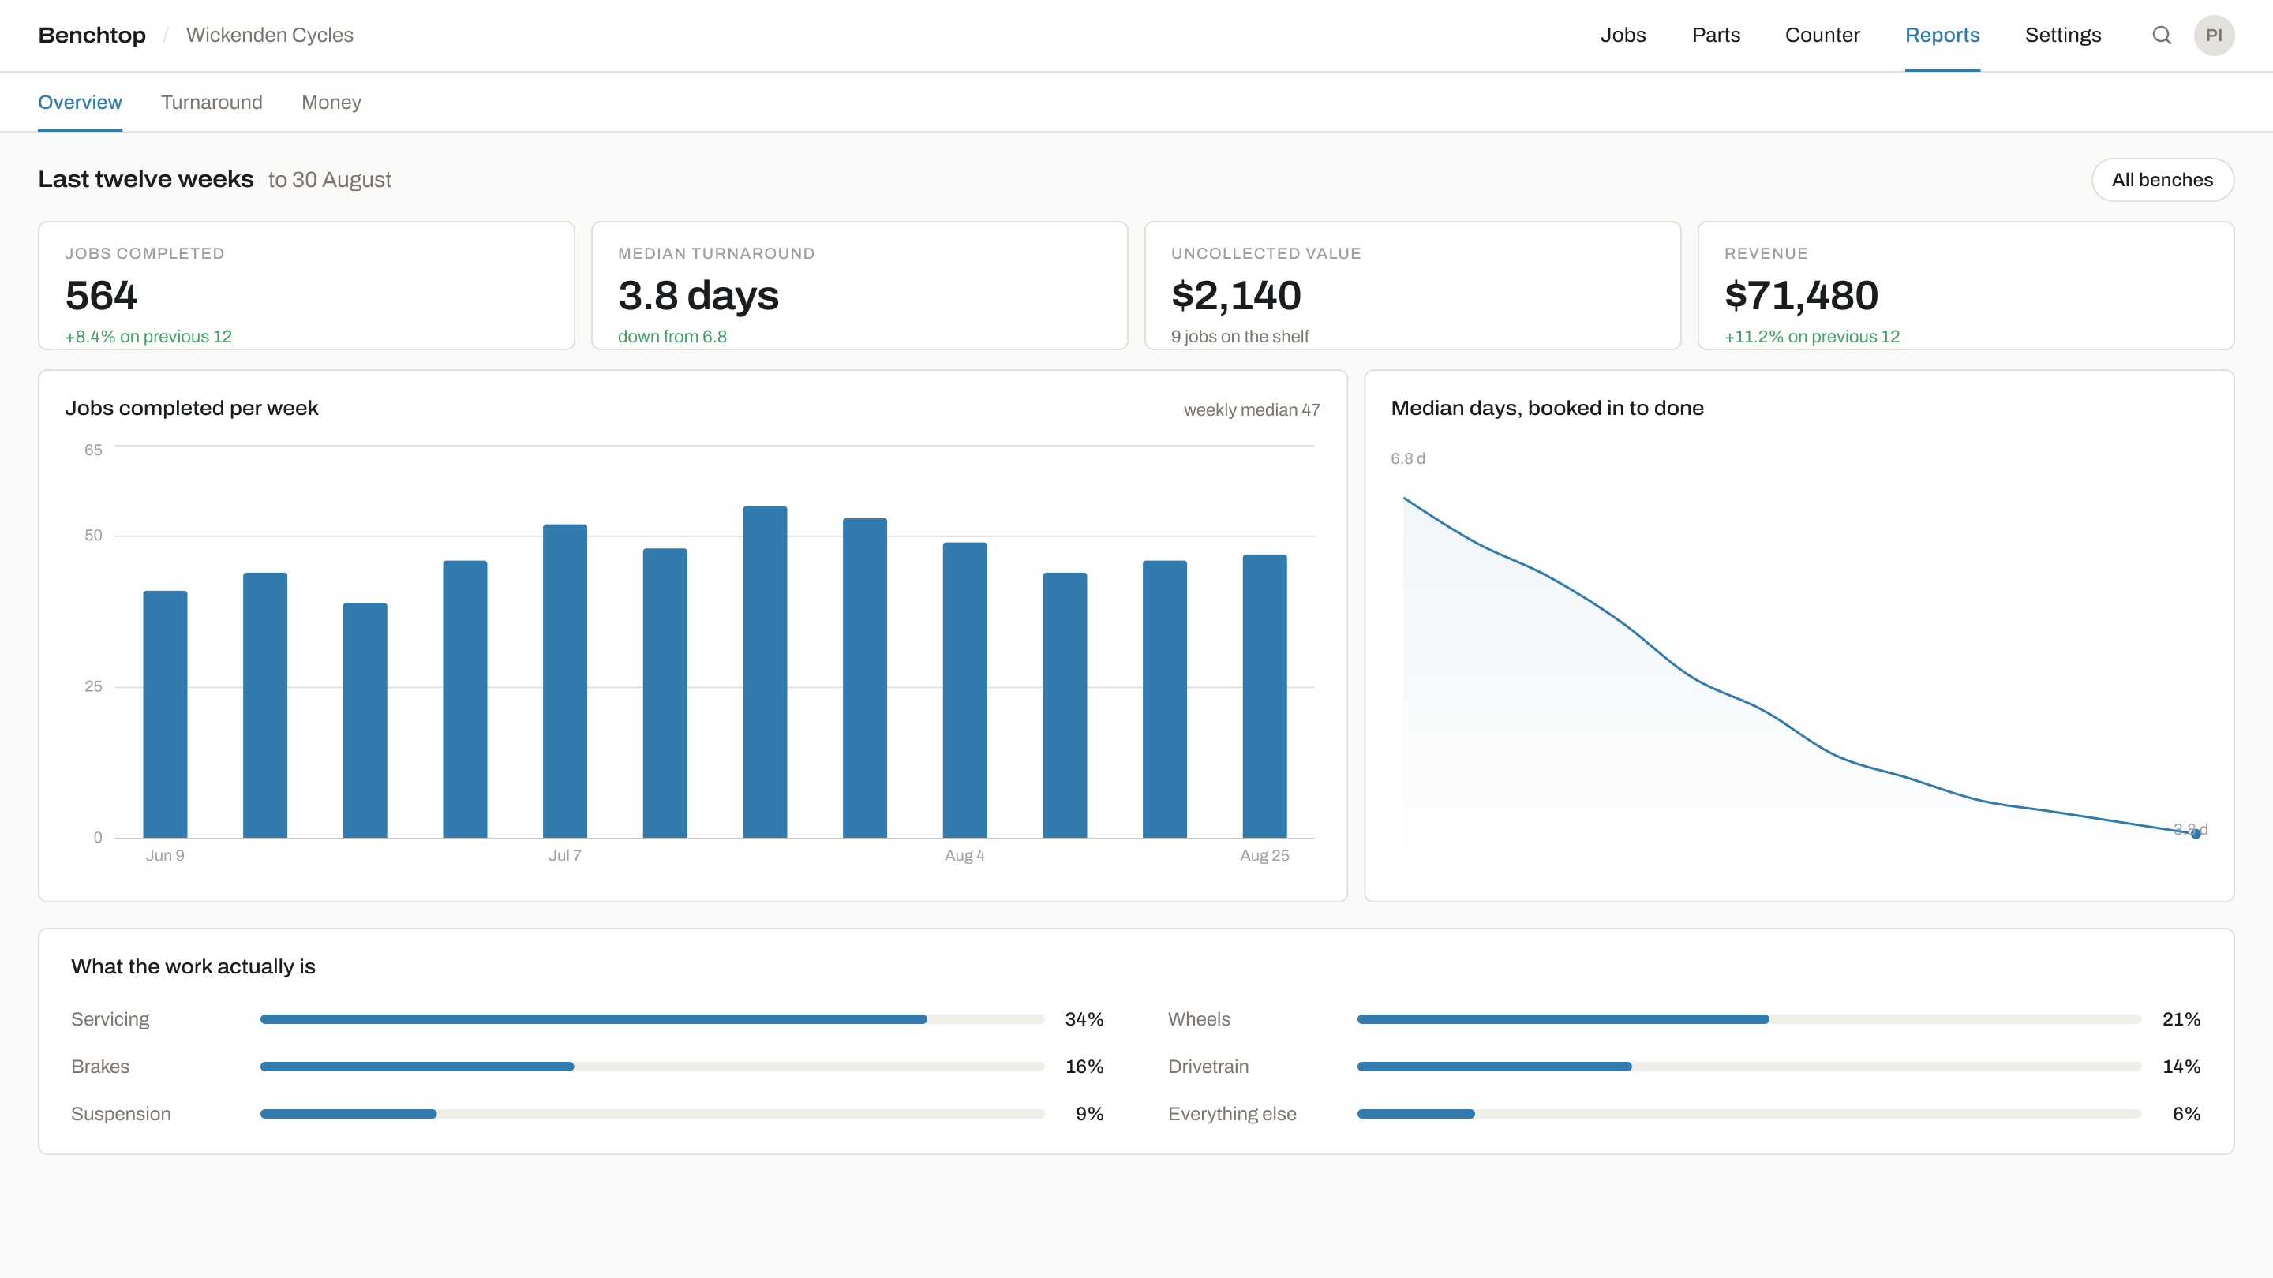The height and width of the screenshot is (1278, 2273).
Task: Click the Jun 9 week bar
Action: click(165, 715)
